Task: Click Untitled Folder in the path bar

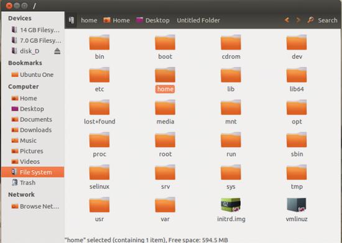Action: pyautogui.click(x=198, y=20)
